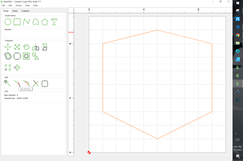Select the Polyline create vector tool

point(26,22)
